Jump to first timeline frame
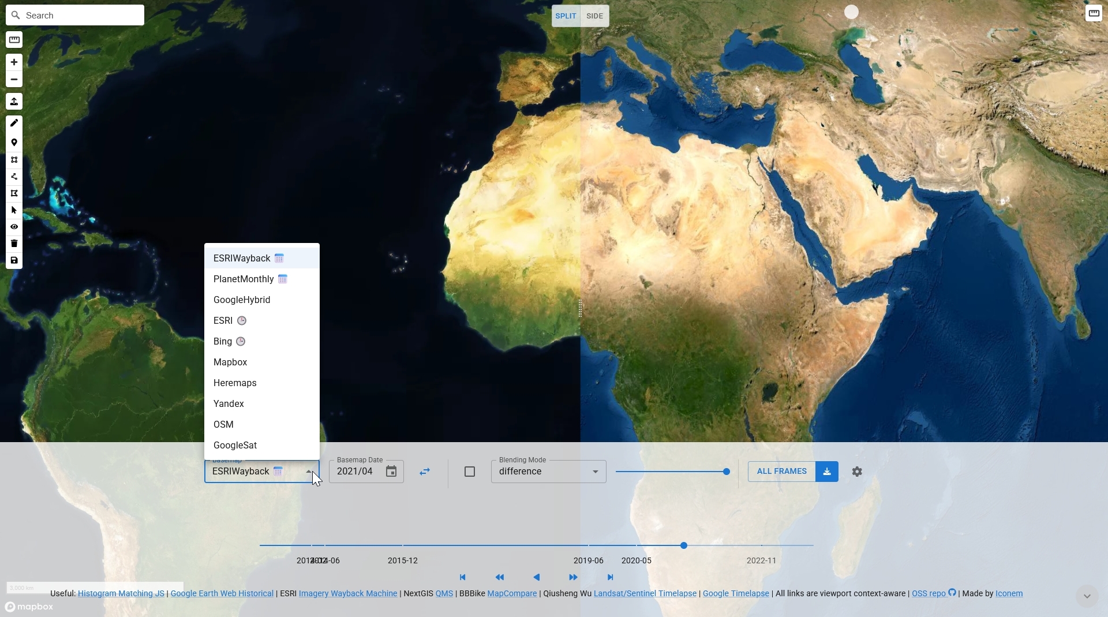This screenshot has height=617, width=1108. click(x=462, y=577)
